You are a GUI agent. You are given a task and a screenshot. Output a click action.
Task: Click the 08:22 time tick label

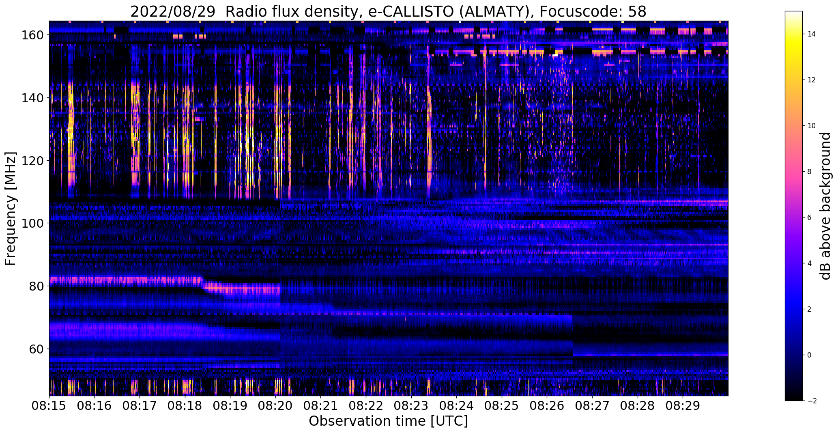coord(366,406)
